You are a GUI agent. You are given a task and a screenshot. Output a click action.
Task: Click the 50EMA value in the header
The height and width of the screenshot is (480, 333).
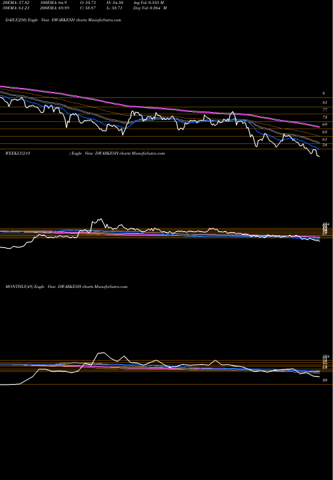(15, 8)
